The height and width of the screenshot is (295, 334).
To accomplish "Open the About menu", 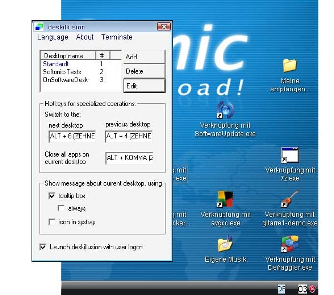I will (x=85, y=37).
